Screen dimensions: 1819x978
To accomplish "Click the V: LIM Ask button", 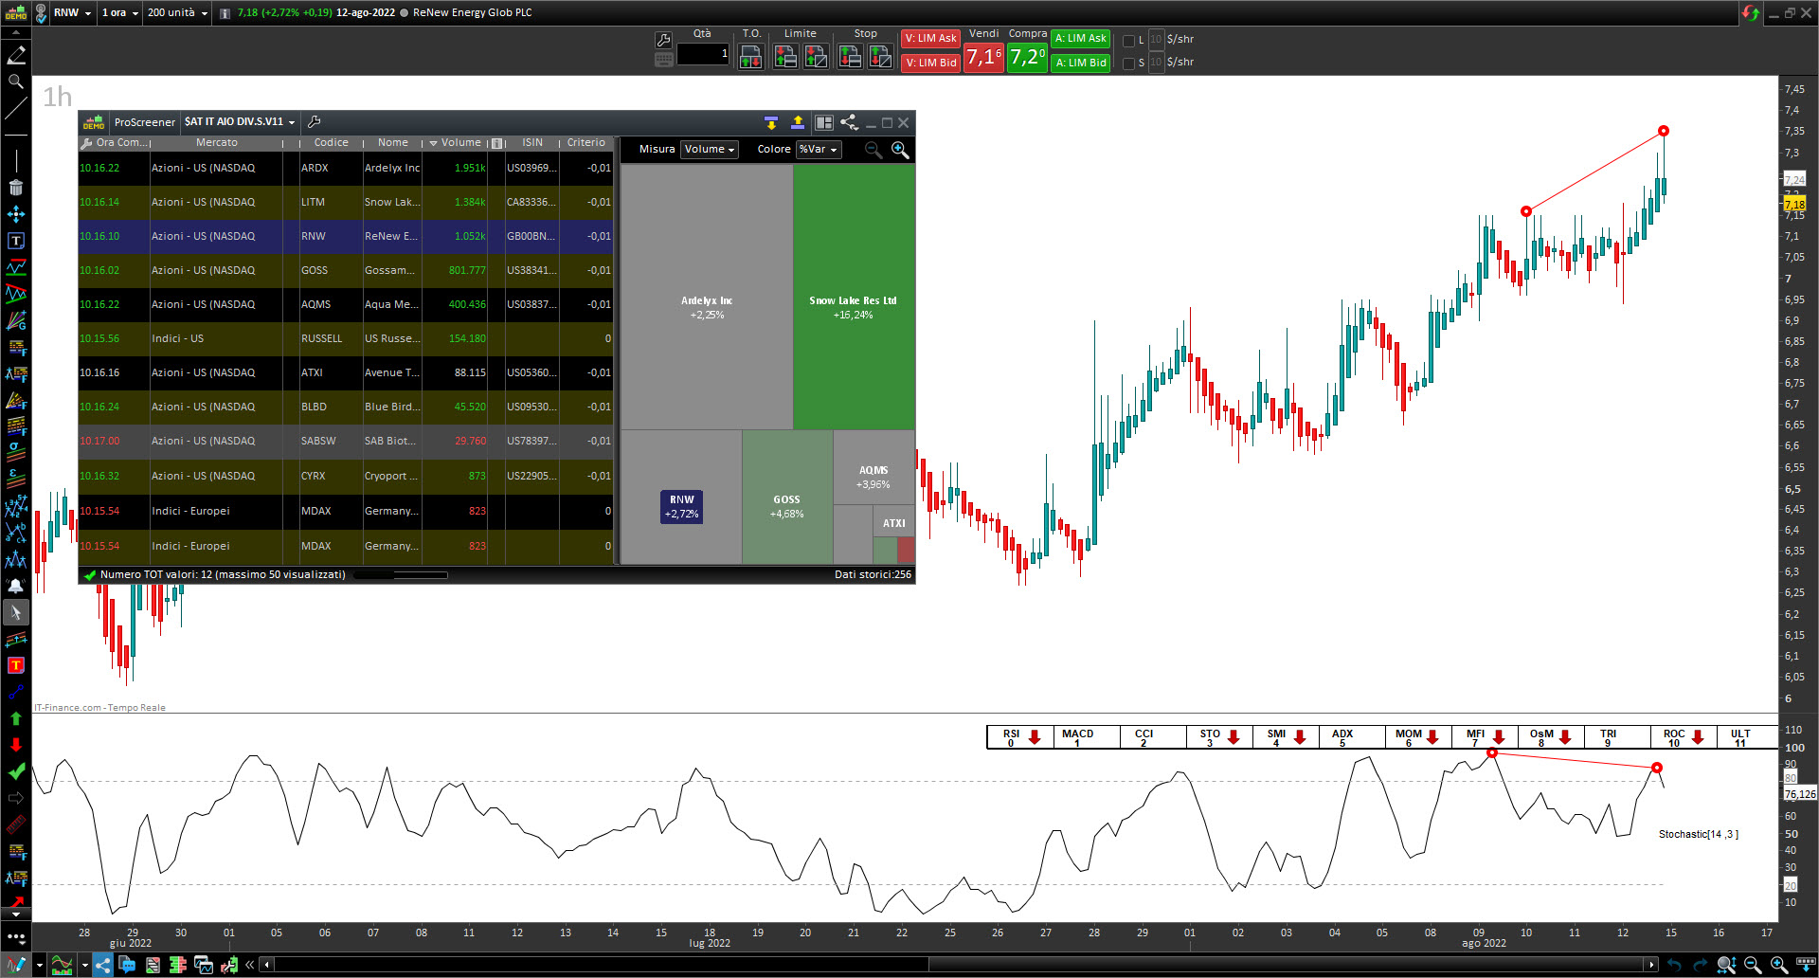I will pyautogui.click(x=930, y=39).
